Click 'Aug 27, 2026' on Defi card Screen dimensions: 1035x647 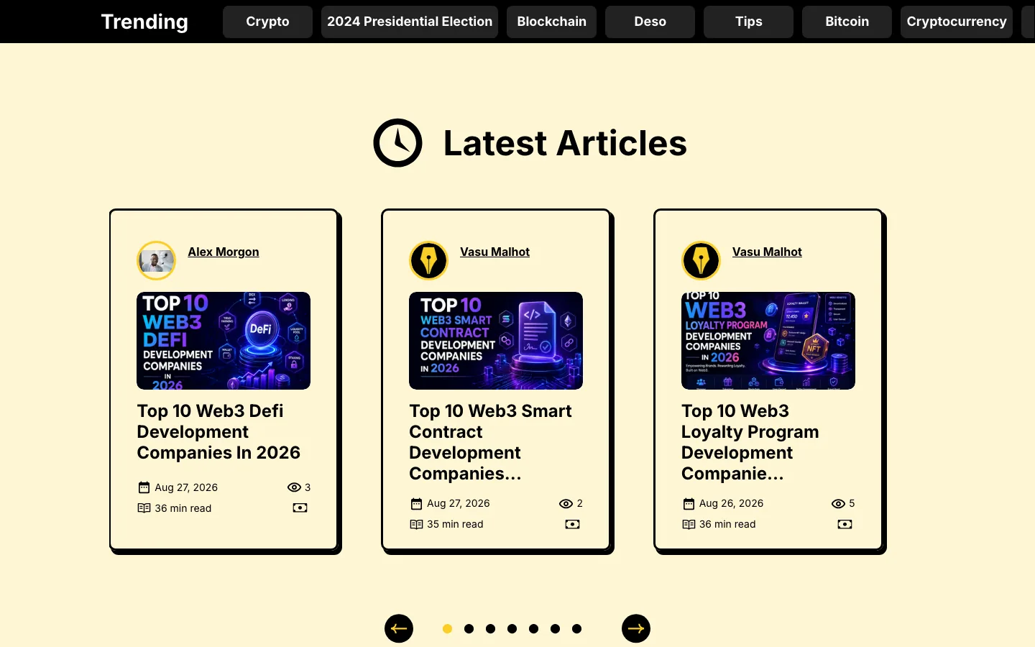pyautogui.click(x=186, y=487)
